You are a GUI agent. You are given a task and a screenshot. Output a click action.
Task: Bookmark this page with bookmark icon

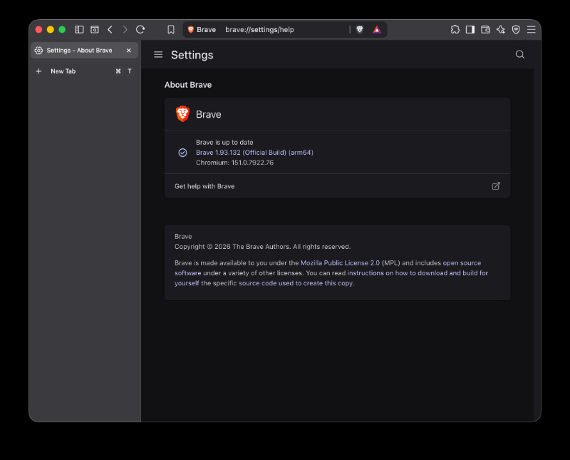(x=171, y=29)
